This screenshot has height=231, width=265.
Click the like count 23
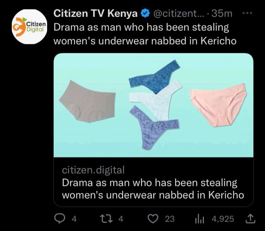[x=170, y=219]
